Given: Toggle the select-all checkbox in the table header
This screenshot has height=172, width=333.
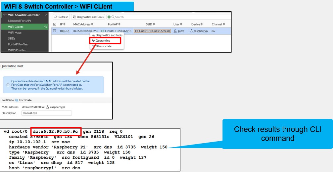Looking at the screenshot, I should (x=55, y=24).
